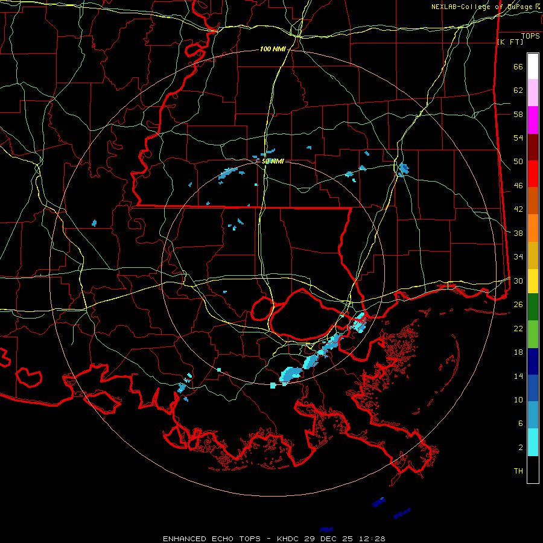Click the bright red 50 K FT swatch
Screen dimensions: 543x543
[x=533, y=174]
